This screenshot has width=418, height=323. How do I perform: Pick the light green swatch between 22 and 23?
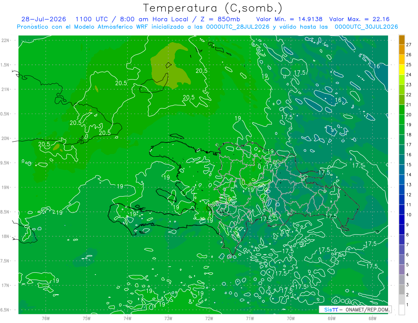point(402,90)
